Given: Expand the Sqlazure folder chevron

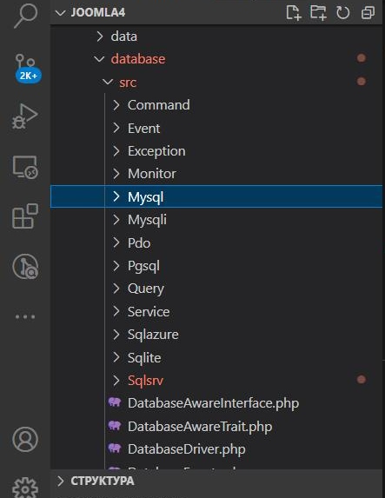Looking at the screenshot, I should pyautogui.click(x=116, y=335).
